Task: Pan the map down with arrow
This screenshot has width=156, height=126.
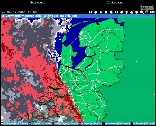Action: (126, 12)
